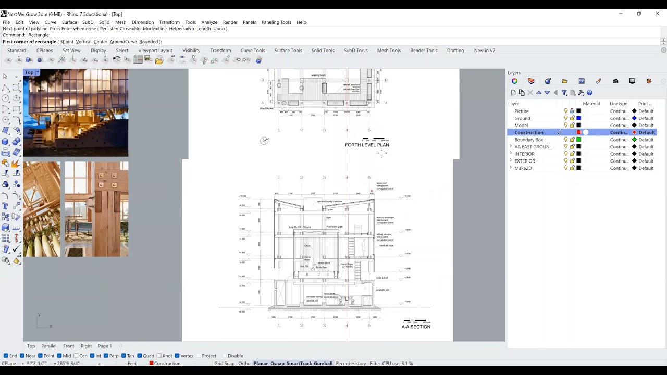Select the Box solid tool in left toolbar
Image resolution: width=667 pixels, height=375 pixels.
(x=6, y=142)
